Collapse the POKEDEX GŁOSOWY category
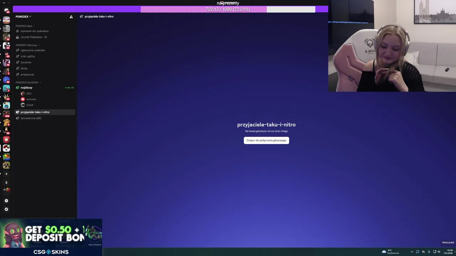The image size is (456, 256). pyautogui.click(x=28, y=82)
